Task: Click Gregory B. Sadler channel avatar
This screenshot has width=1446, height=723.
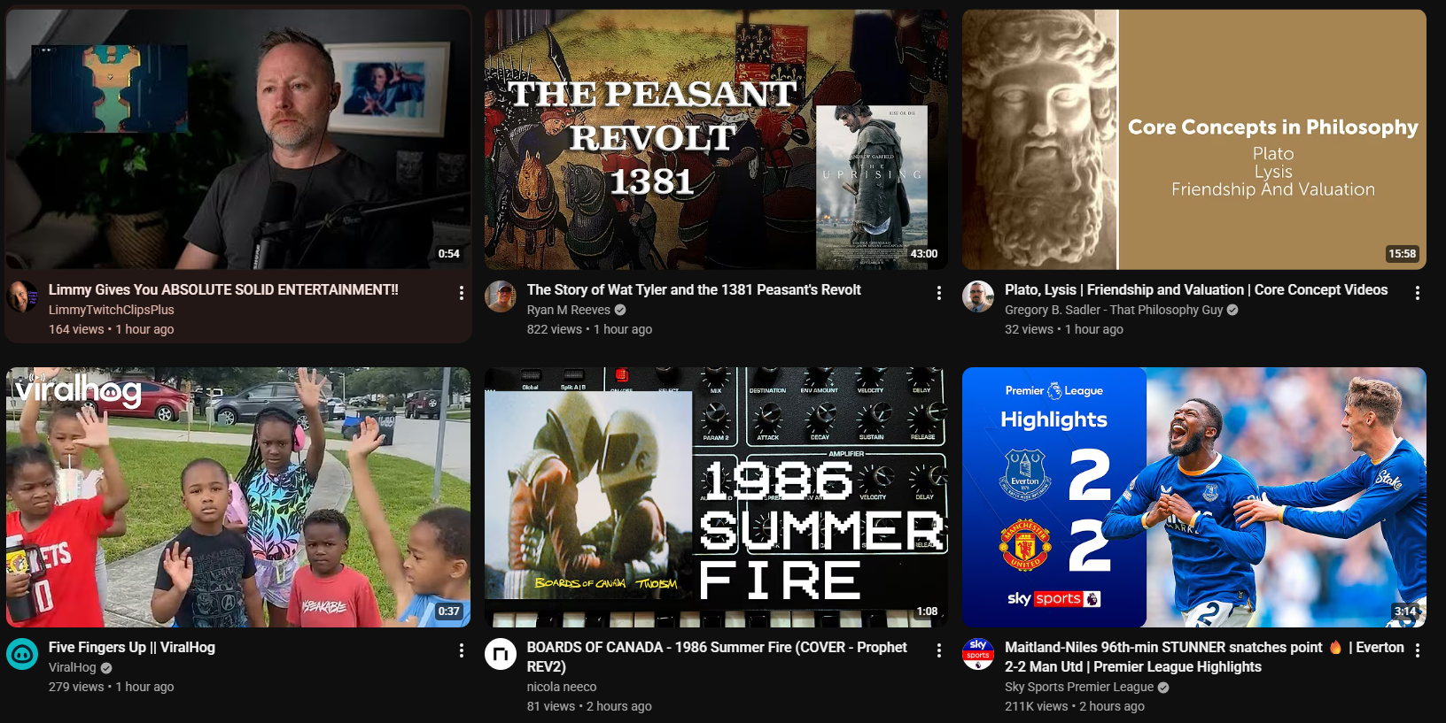Action: click(x=978, y=296)
